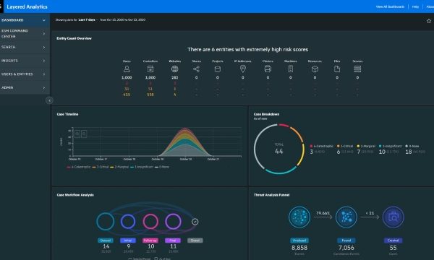Open the Insights sidebar menu

tap(24, 61)
